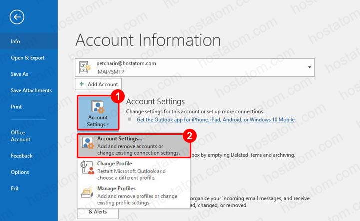Click the mail account envelope icon
360x221 pixels.
[x=85, y=67]
